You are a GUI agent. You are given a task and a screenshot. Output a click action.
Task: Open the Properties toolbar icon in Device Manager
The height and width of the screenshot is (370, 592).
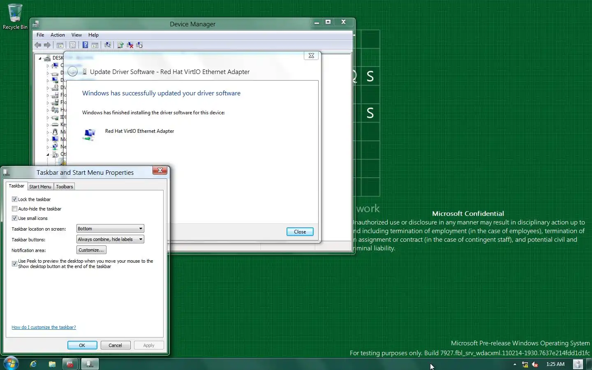point(72,45)
